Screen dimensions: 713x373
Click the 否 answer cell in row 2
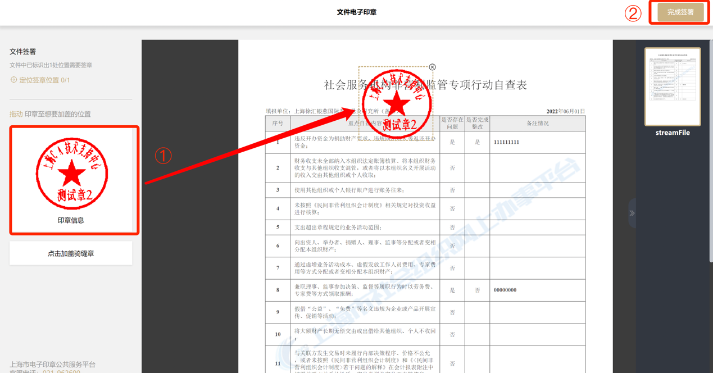[x=452, y=167]
